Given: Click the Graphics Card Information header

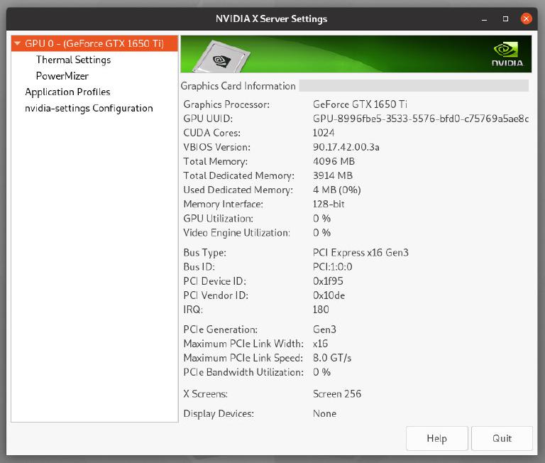Looking at the screenshot, I should click(238, 86).
